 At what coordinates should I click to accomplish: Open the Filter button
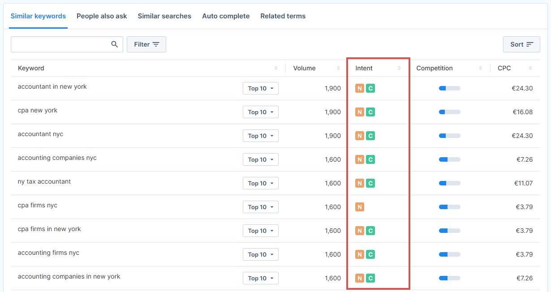pyautogui.click(x=146, y=44)
